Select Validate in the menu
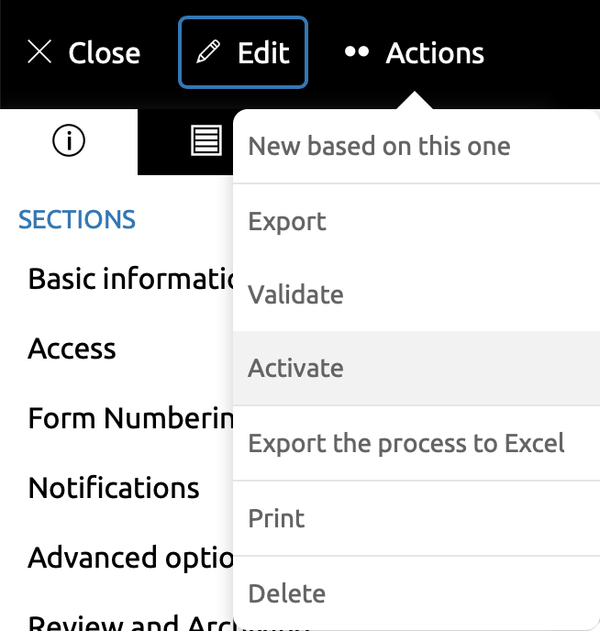This screenshot has height=631, width=600. 295,295
